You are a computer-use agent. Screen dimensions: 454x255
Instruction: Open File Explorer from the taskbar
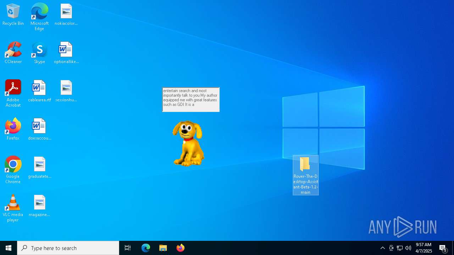pos(163,248)
